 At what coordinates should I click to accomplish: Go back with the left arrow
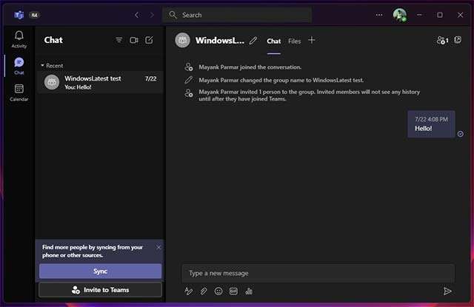(x=137, y=15)
